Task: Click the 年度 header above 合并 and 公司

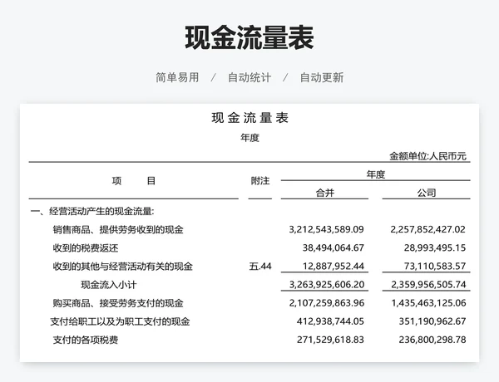Action: coord(376,174)
